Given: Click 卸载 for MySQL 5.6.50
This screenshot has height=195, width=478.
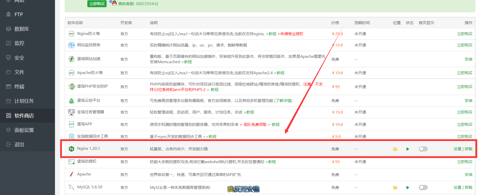Looking at the screenshot, I should pos(468,187).
